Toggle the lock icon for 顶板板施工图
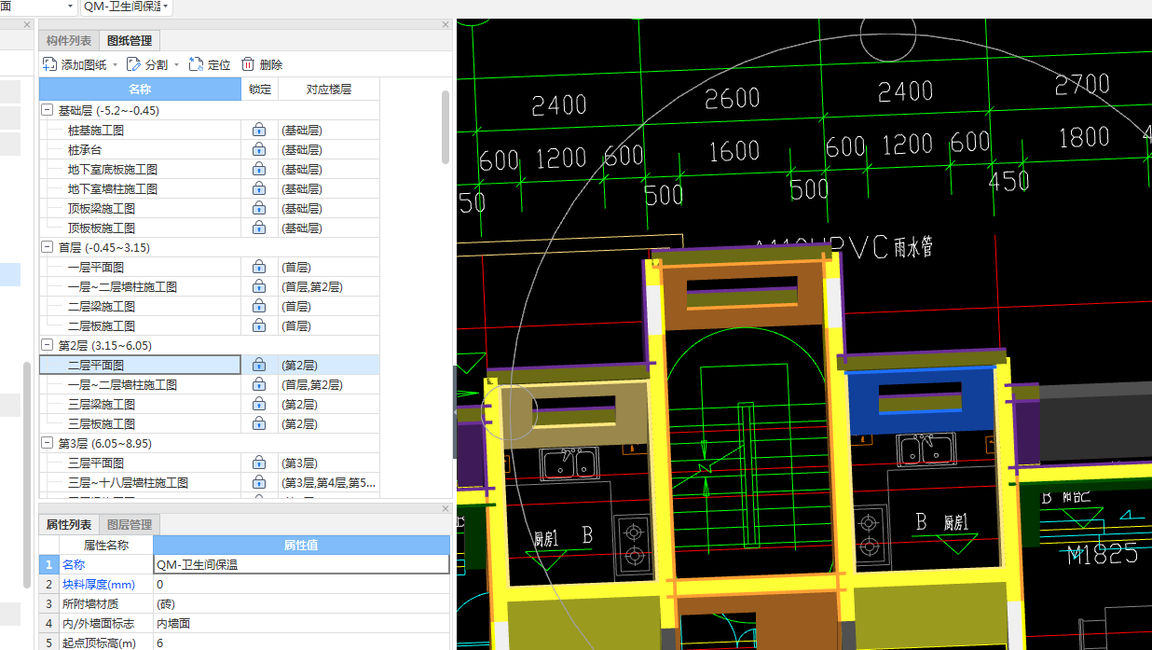 (x=259, y=228)
